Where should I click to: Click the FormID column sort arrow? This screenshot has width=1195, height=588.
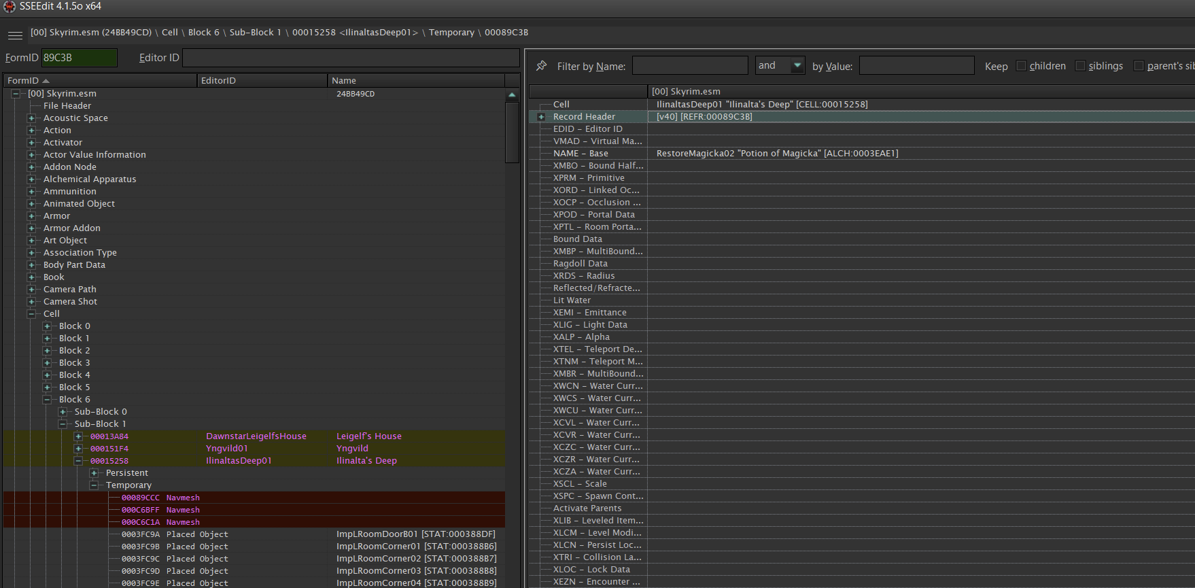pos(46,81)
